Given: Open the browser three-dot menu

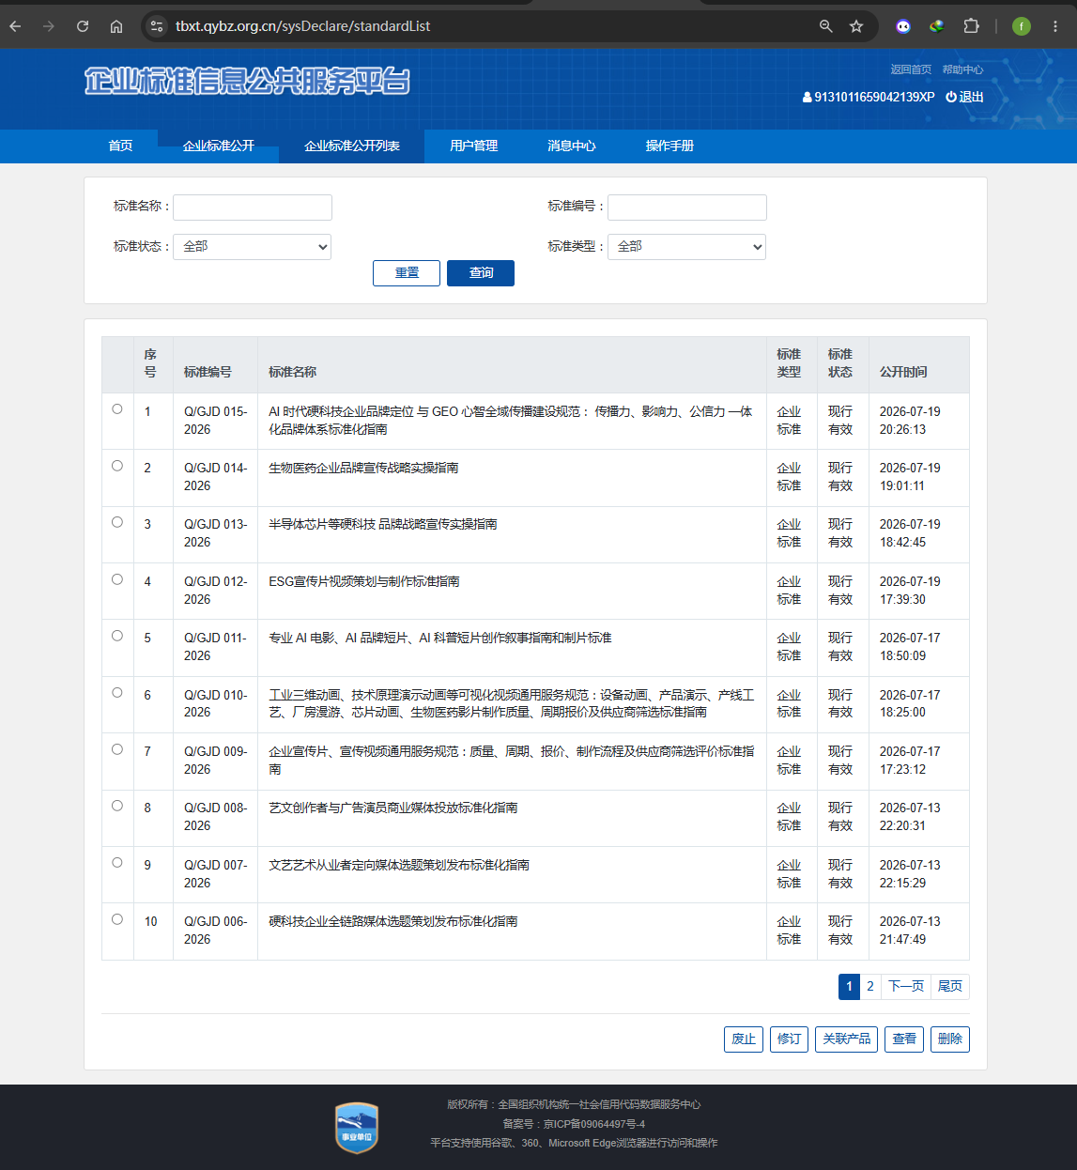Looking at the screenshot, I should point(1055,26).
